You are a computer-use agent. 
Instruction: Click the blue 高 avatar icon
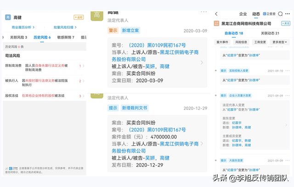pyautogui.click(x=8, y=17)
